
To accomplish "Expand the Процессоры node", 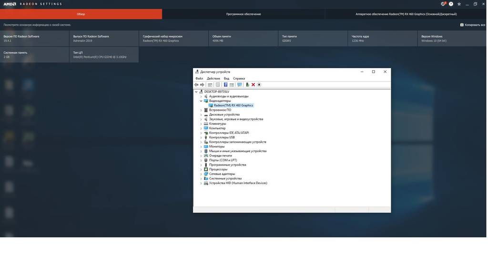I will [x=201, y=170].
